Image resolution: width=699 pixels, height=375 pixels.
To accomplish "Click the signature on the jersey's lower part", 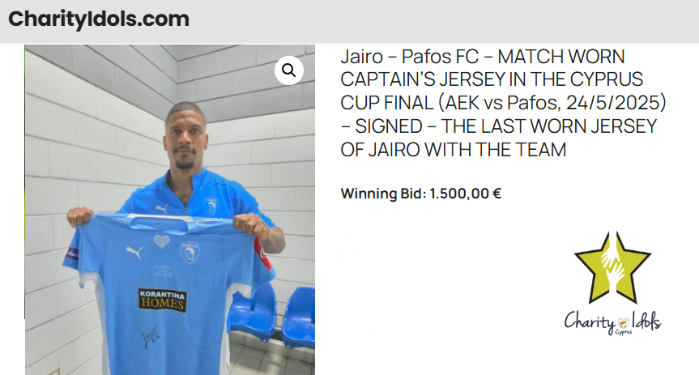I will pos(151,337).
